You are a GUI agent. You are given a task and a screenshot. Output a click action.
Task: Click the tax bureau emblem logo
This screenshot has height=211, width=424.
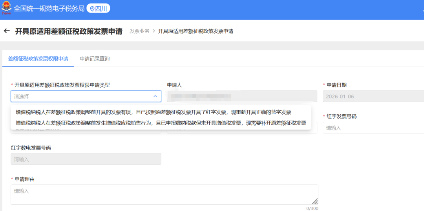7,9
